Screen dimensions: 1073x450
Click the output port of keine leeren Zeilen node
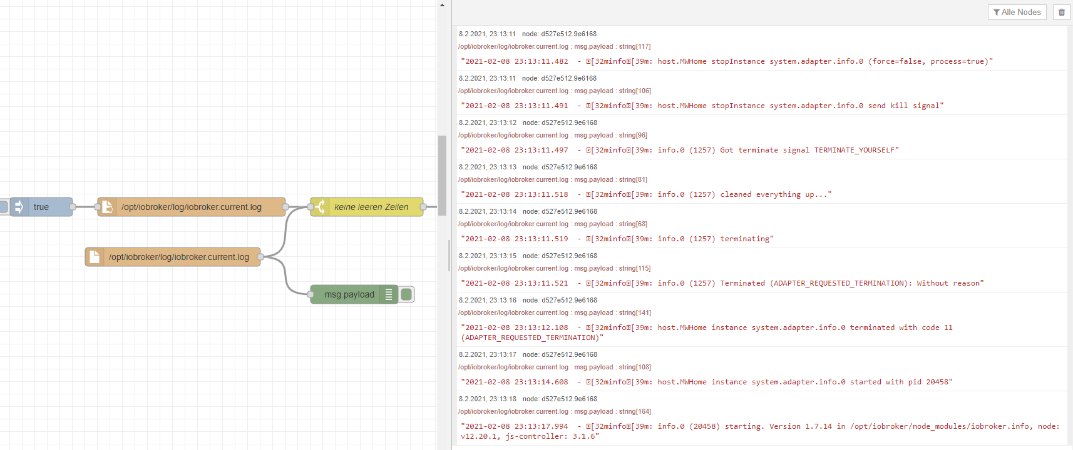pyautogui.click(x=423, y=207)
